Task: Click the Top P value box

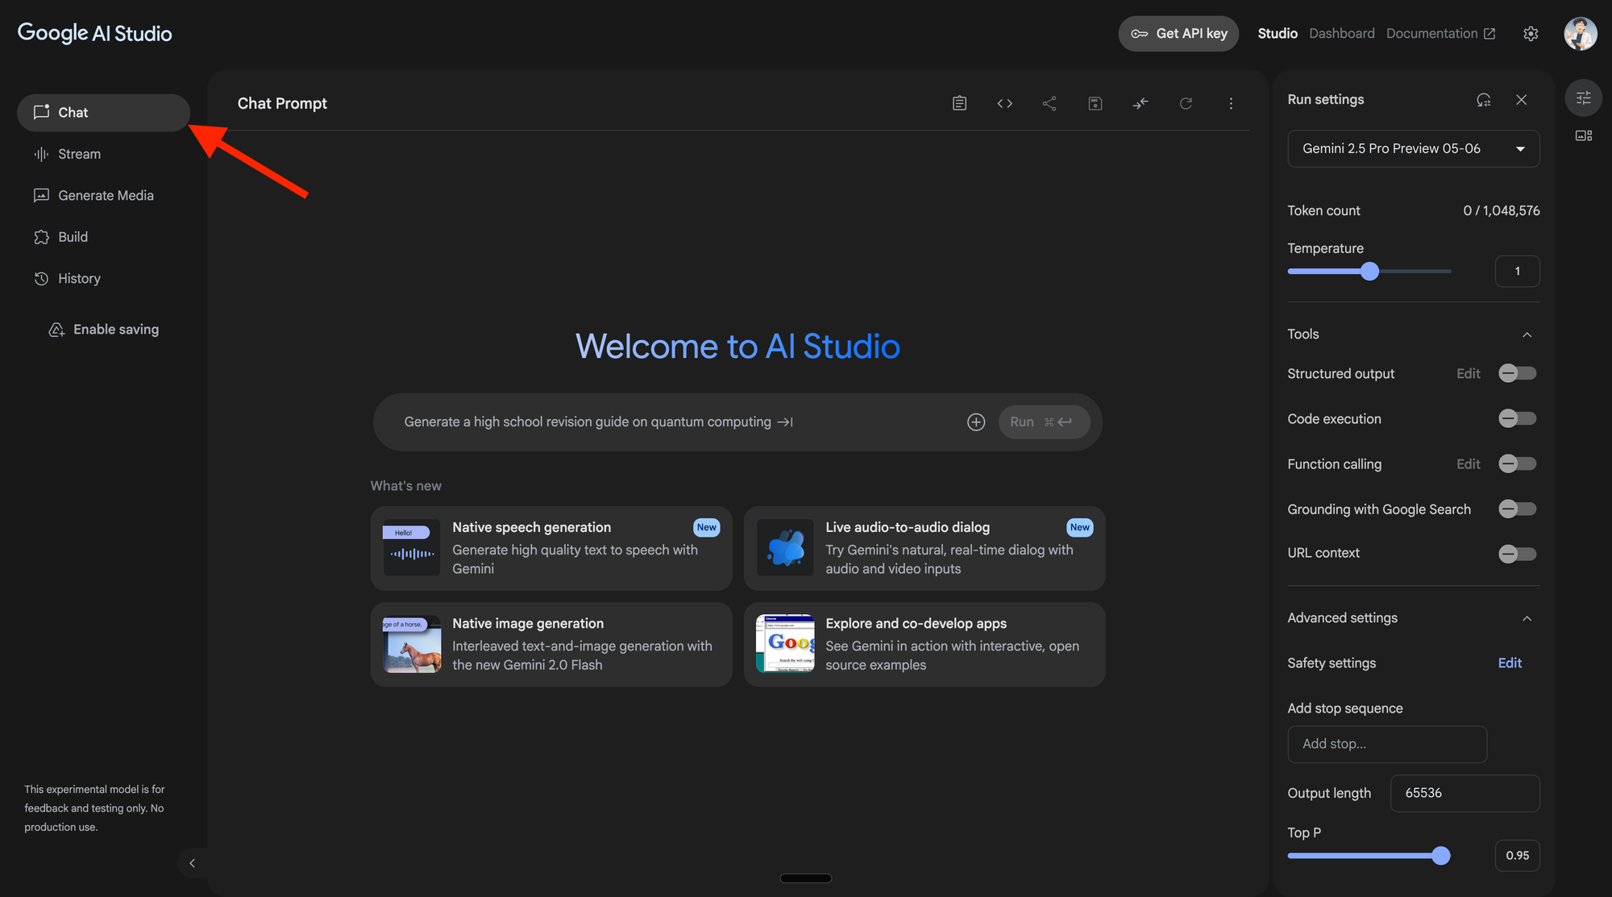Action: (1517, 856)
